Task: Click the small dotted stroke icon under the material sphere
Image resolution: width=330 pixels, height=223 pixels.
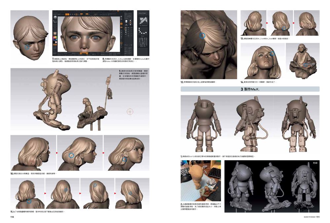Action: (x=55, y=21)
